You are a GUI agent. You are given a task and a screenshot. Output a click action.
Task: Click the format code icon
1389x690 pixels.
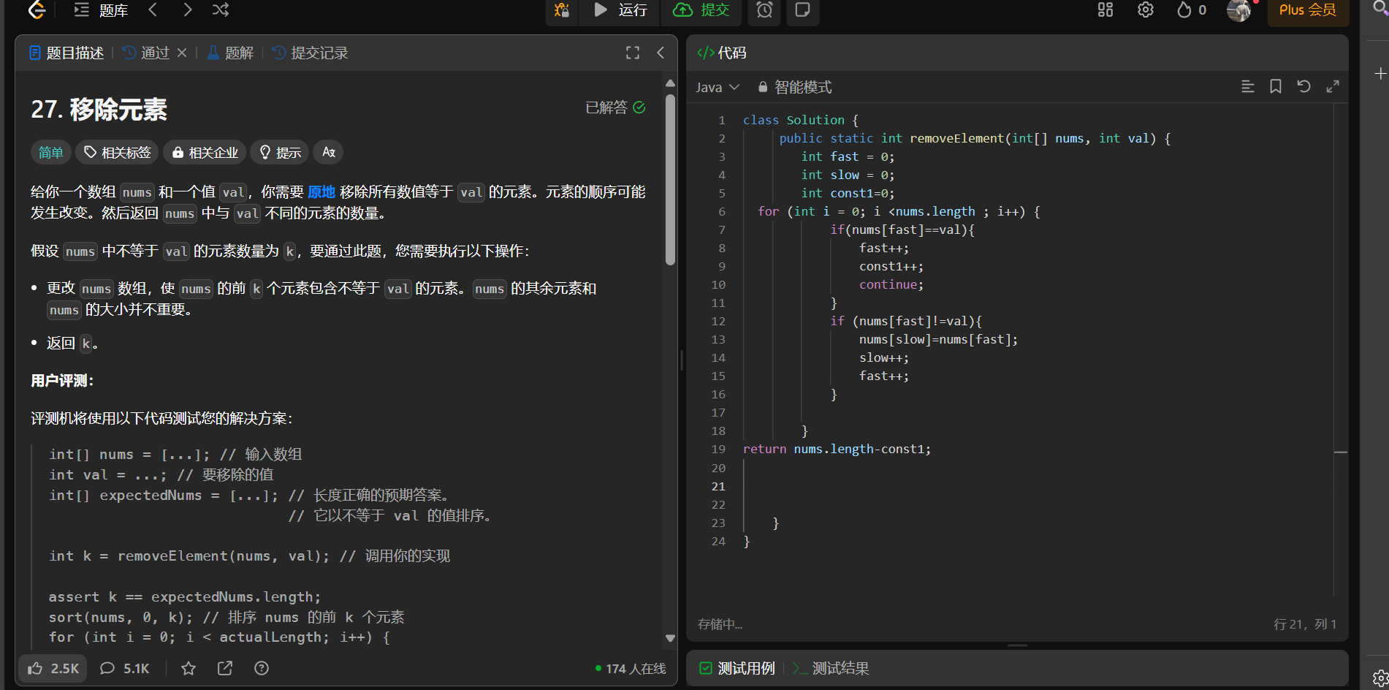pos(1248,86)
